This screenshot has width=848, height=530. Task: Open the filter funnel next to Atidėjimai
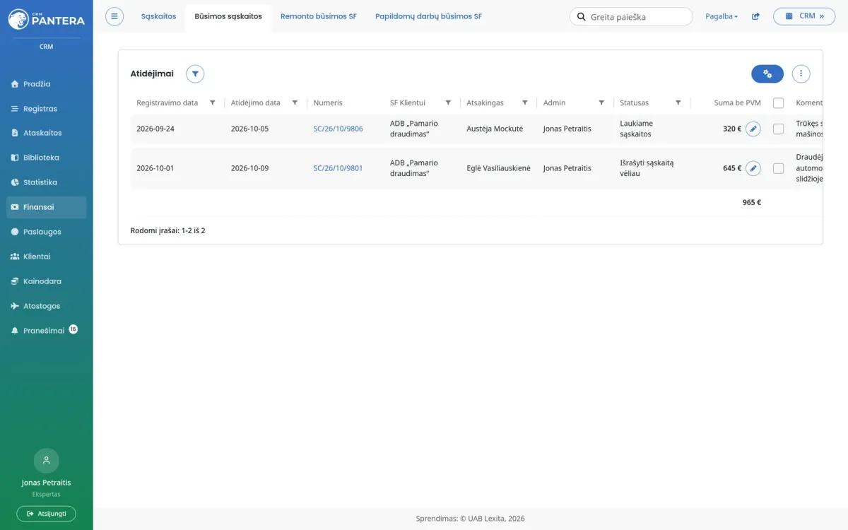(195, 73)
